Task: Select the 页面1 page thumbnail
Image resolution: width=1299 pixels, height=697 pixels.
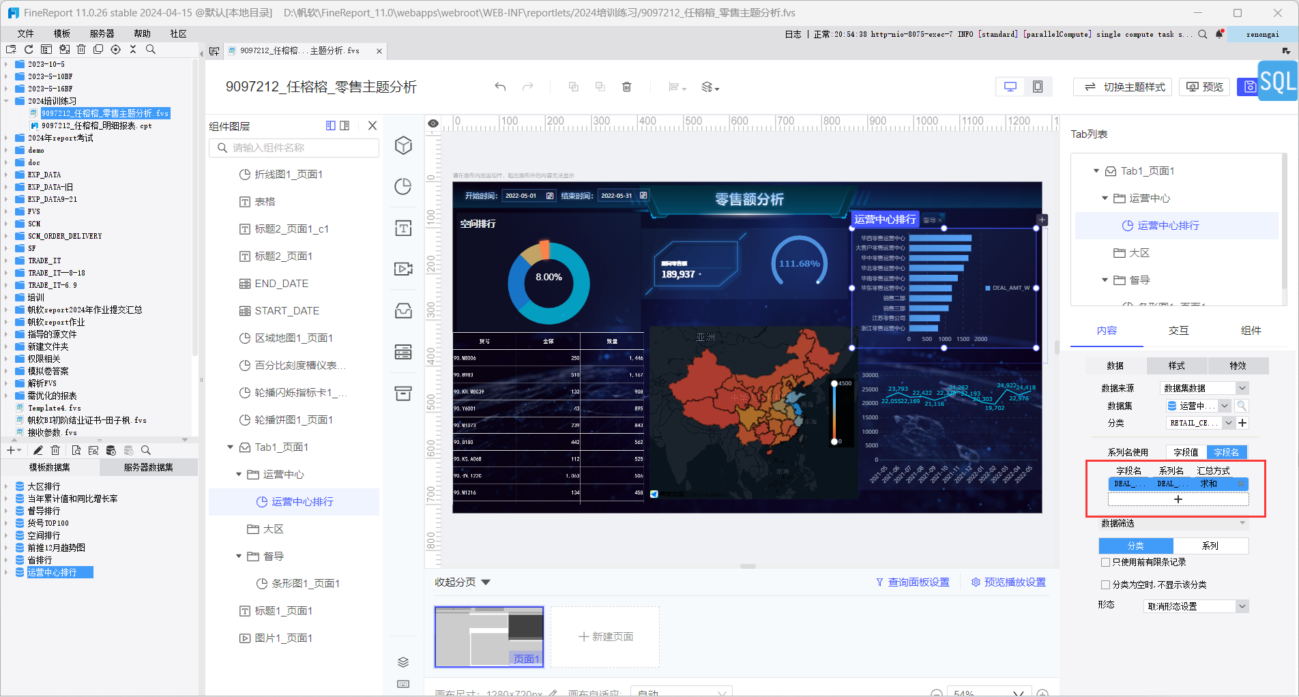Action: [489, 636]
